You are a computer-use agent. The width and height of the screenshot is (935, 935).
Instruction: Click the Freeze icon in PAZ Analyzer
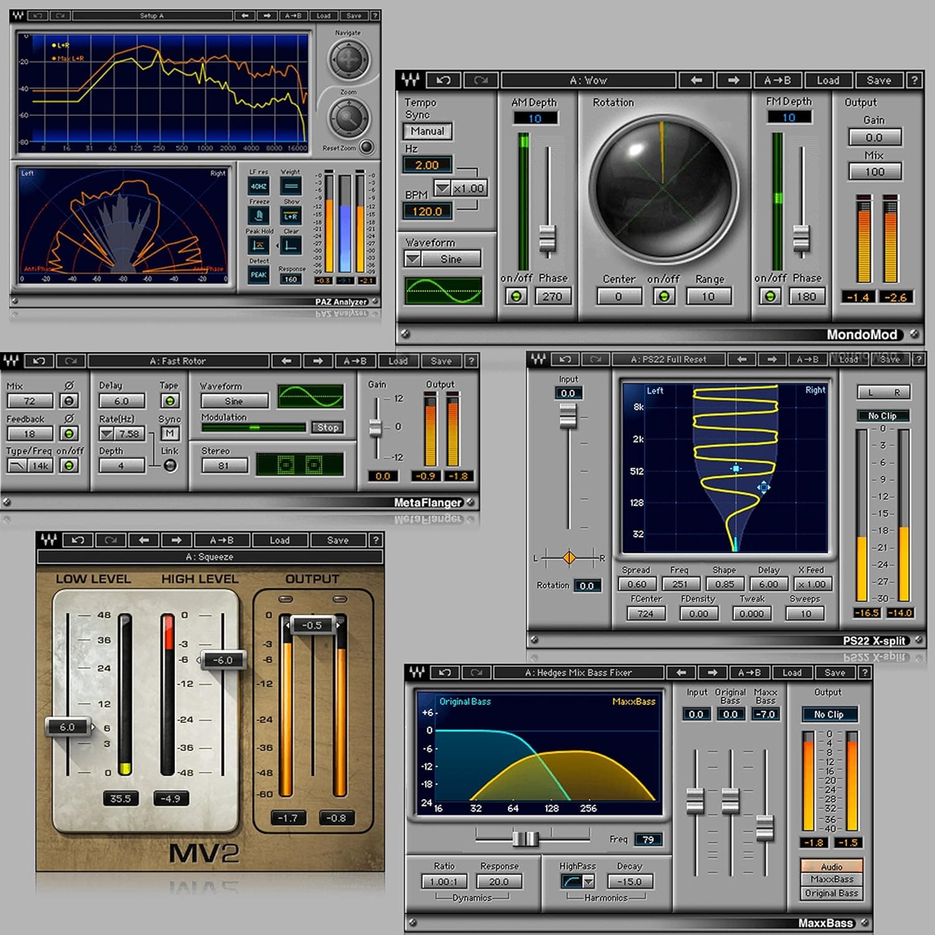tap(259, 214)
